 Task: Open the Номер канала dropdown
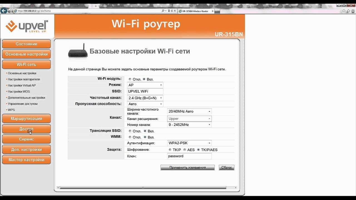tap(189, 125)
